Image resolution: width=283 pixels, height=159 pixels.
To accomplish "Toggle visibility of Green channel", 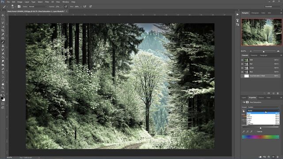I will [242, 68].
